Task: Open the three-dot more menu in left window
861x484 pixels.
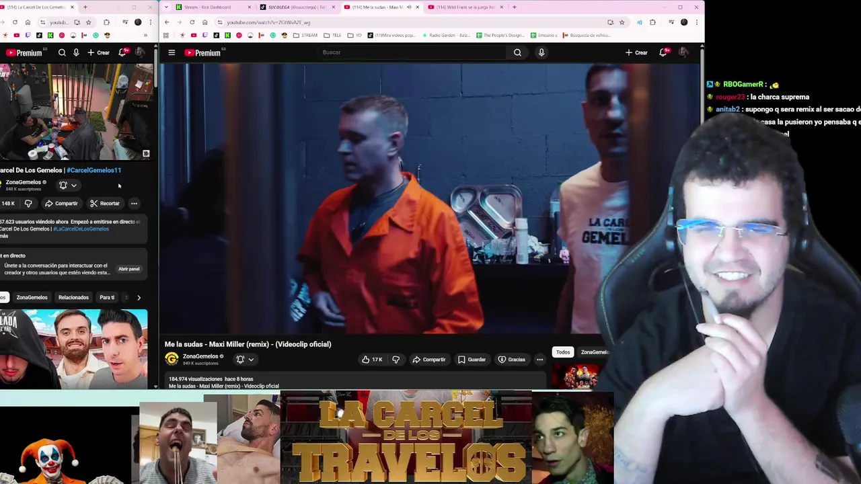Action: pyautogui.click(x=134, y=204)
